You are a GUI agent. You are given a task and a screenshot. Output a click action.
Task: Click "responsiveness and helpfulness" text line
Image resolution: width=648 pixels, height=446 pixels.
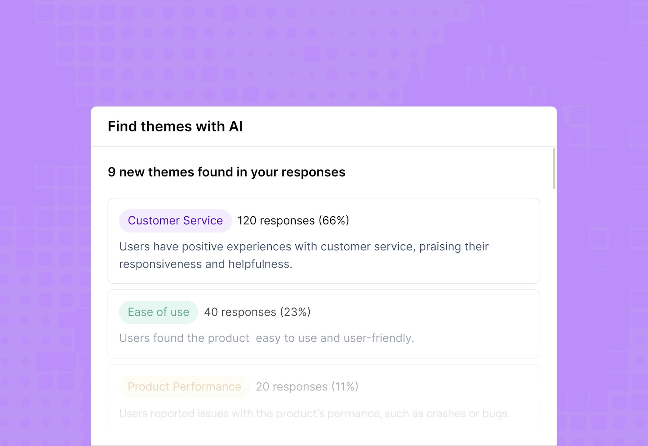[205, 264]
